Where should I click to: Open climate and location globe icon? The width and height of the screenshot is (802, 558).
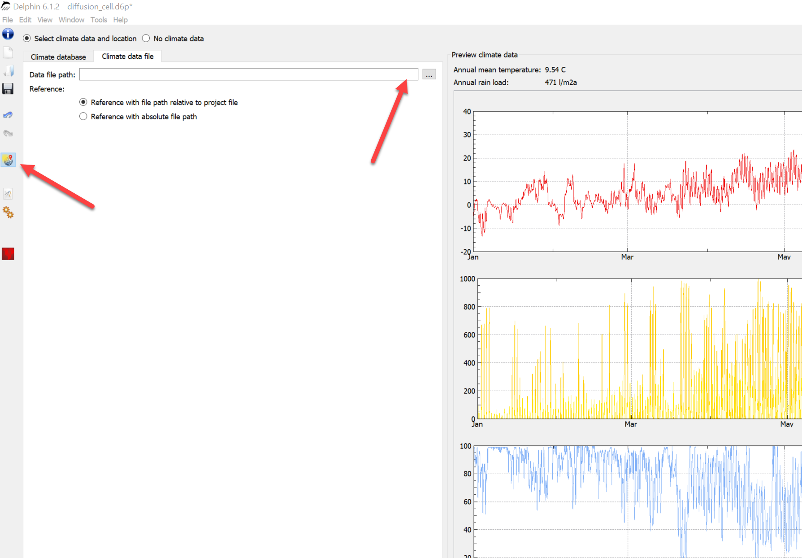(x=8, y=160)
